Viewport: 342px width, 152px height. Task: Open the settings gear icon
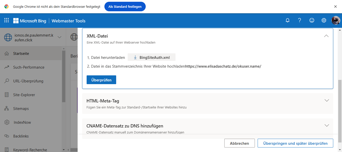324,21
